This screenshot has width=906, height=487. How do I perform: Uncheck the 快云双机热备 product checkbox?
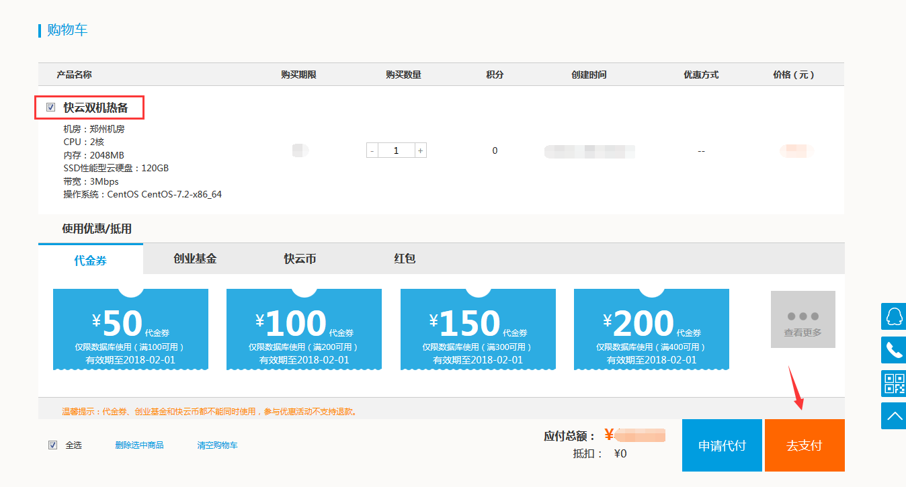pyautogui.click(x=51, y=107)
